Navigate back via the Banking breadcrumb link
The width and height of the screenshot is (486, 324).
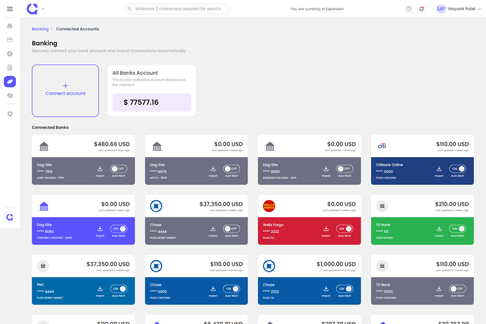click(40, 29)
